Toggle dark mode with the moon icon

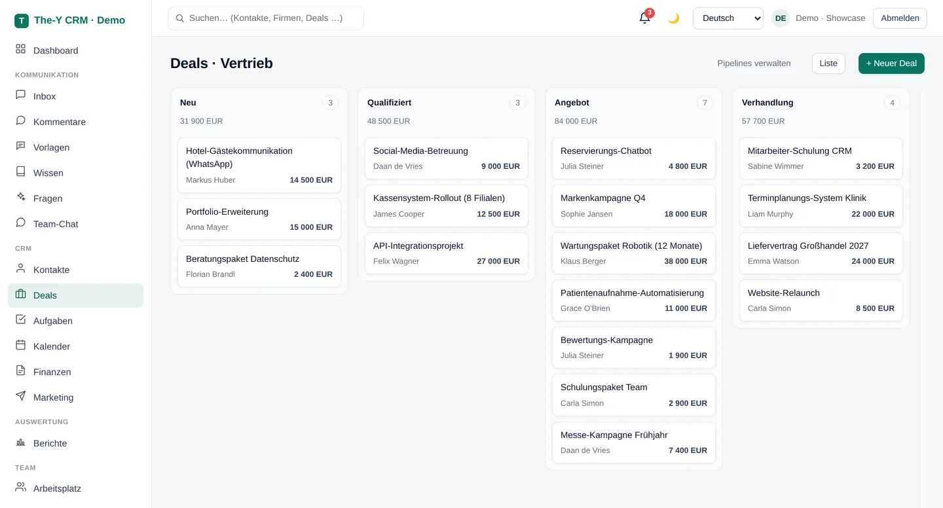(674, 18)
